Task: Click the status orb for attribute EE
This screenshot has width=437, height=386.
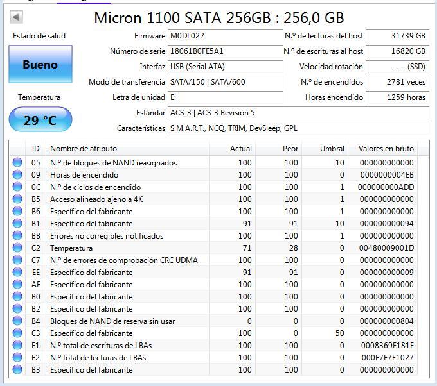Action: pyautogui.click(x=17, y=272)
